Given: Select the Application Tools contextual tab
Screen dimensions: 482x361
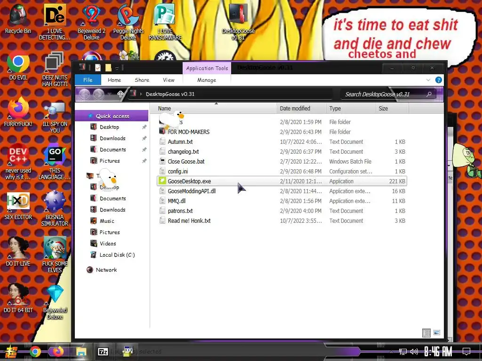Looking at the screenshot, I should click(x=207, y=68).
